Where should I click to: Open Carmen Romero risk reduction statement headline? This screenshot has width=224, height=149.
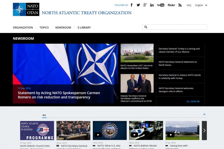59,95
